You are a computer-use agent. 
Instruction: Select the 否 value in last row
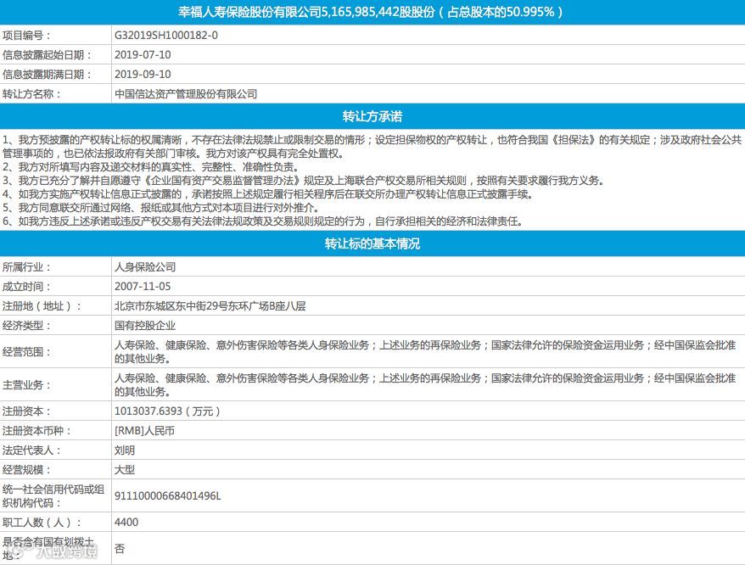point(120,548)
